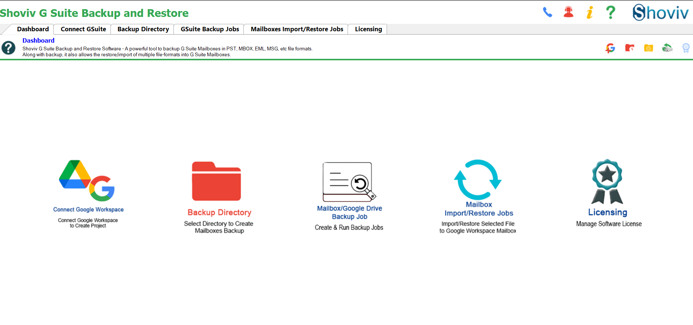
Task: Open the Backup Directory tab
Action: [143, 29]
